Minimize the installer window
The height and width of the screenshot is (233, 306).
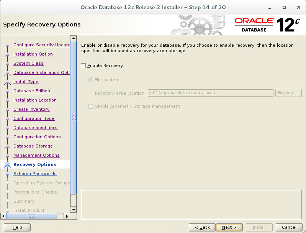pos(270,8)
